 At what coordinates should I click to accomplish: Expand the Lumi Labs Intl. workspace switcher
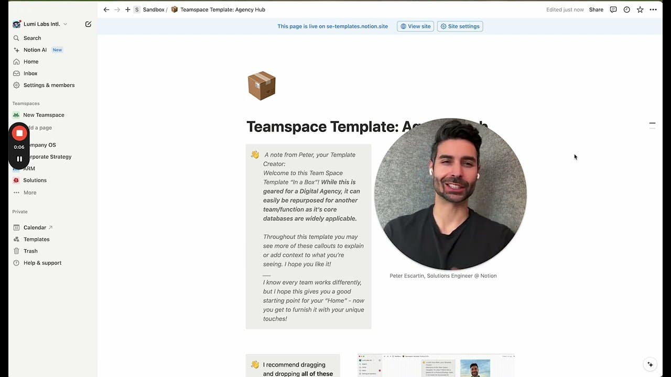(x=41, y=24)
